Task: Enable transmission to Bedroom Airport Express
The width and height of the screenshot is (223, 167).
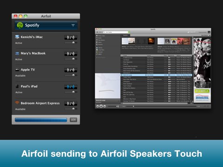Action: pos(71,103)
